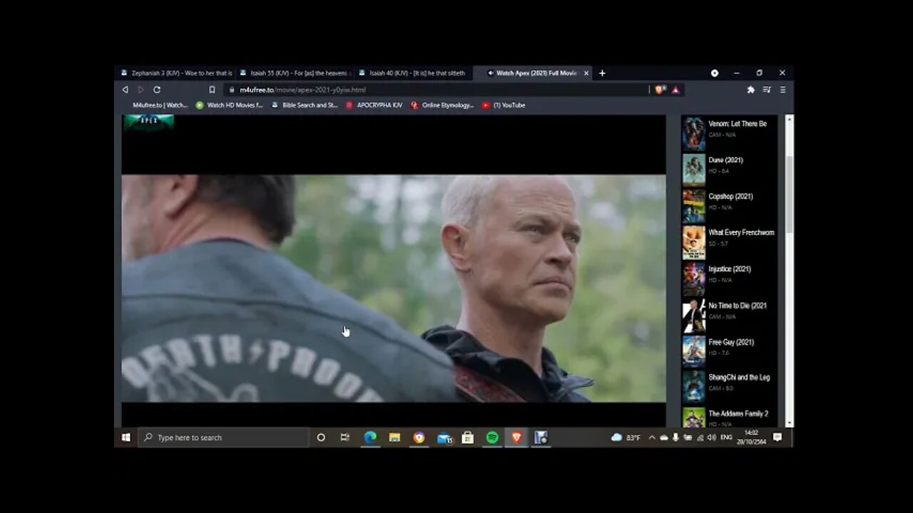Click the circular profile icon in title bar
913x513 pixels.
click(x=715, y=73)
